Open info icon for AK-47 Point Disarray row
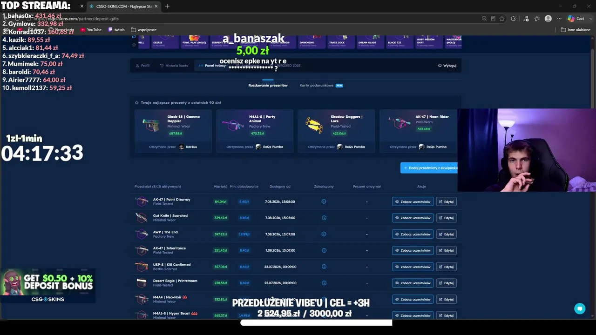596x335 pixels. coord(324,201)
